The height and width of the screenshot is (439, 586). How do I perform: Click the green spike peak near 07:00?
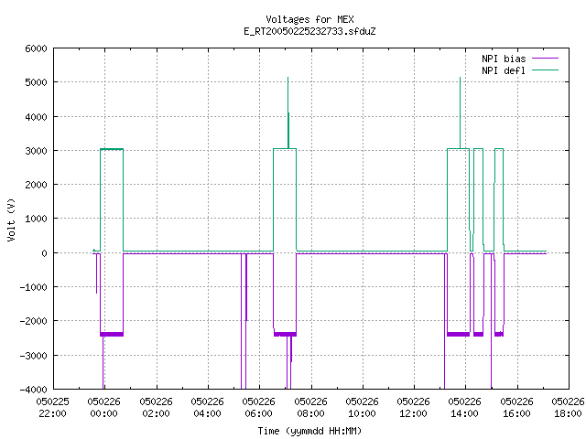[x=288, y=78]
